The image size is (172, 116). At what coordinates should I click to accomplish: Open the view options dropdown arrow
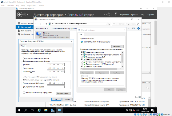click(x=129, y=28)
